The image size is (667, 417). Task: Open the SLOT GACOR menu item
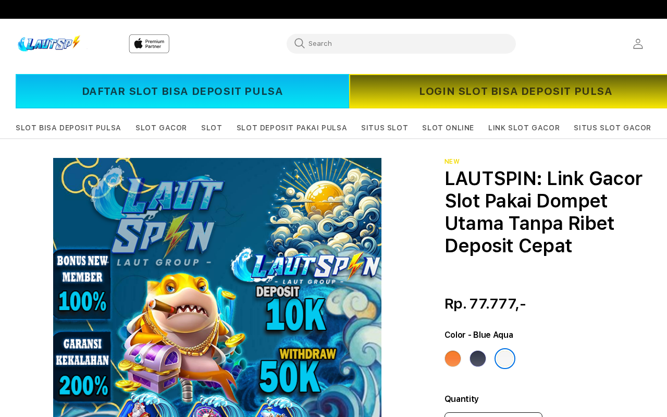[x=161, y=128]
